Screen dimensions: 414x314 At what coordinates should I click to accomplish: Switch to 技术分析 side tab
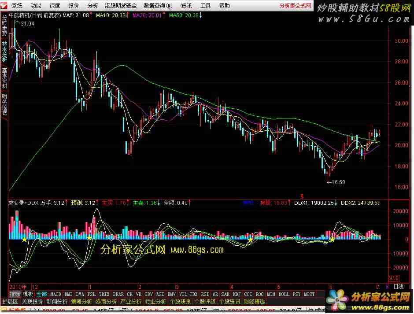[4, 52]
